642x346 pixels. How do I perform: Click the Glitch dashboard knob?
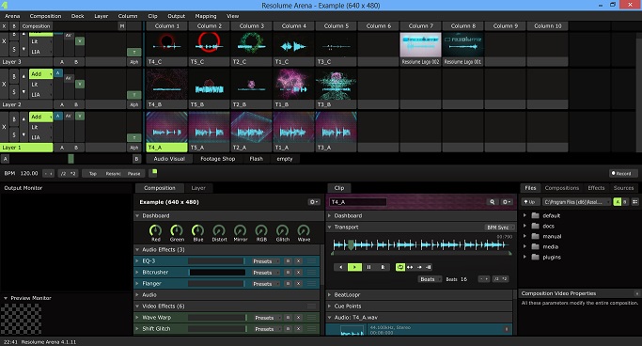click(x=283, y=230)
